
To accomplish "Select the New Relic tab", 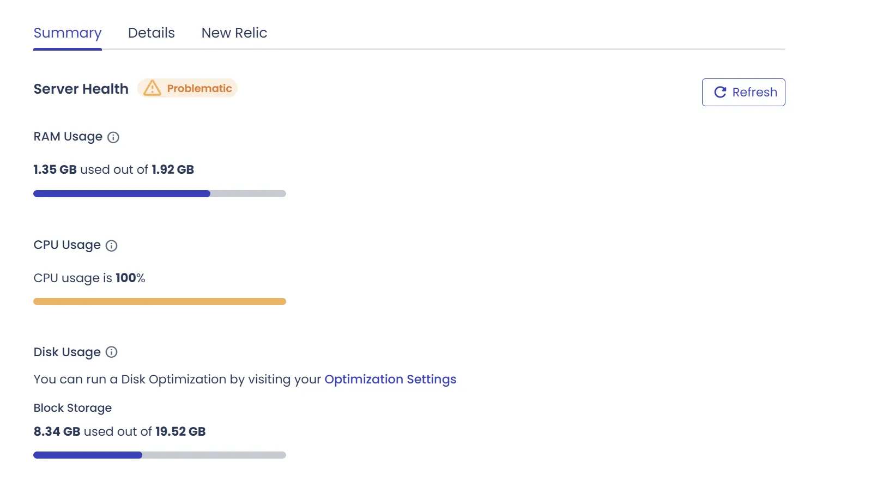I will point(234,33).
